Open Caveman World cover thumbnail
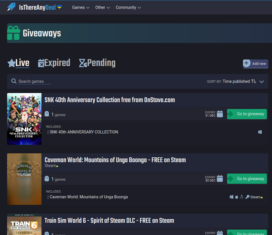Screen dimensions: 272x235 (x=24, y=179)
